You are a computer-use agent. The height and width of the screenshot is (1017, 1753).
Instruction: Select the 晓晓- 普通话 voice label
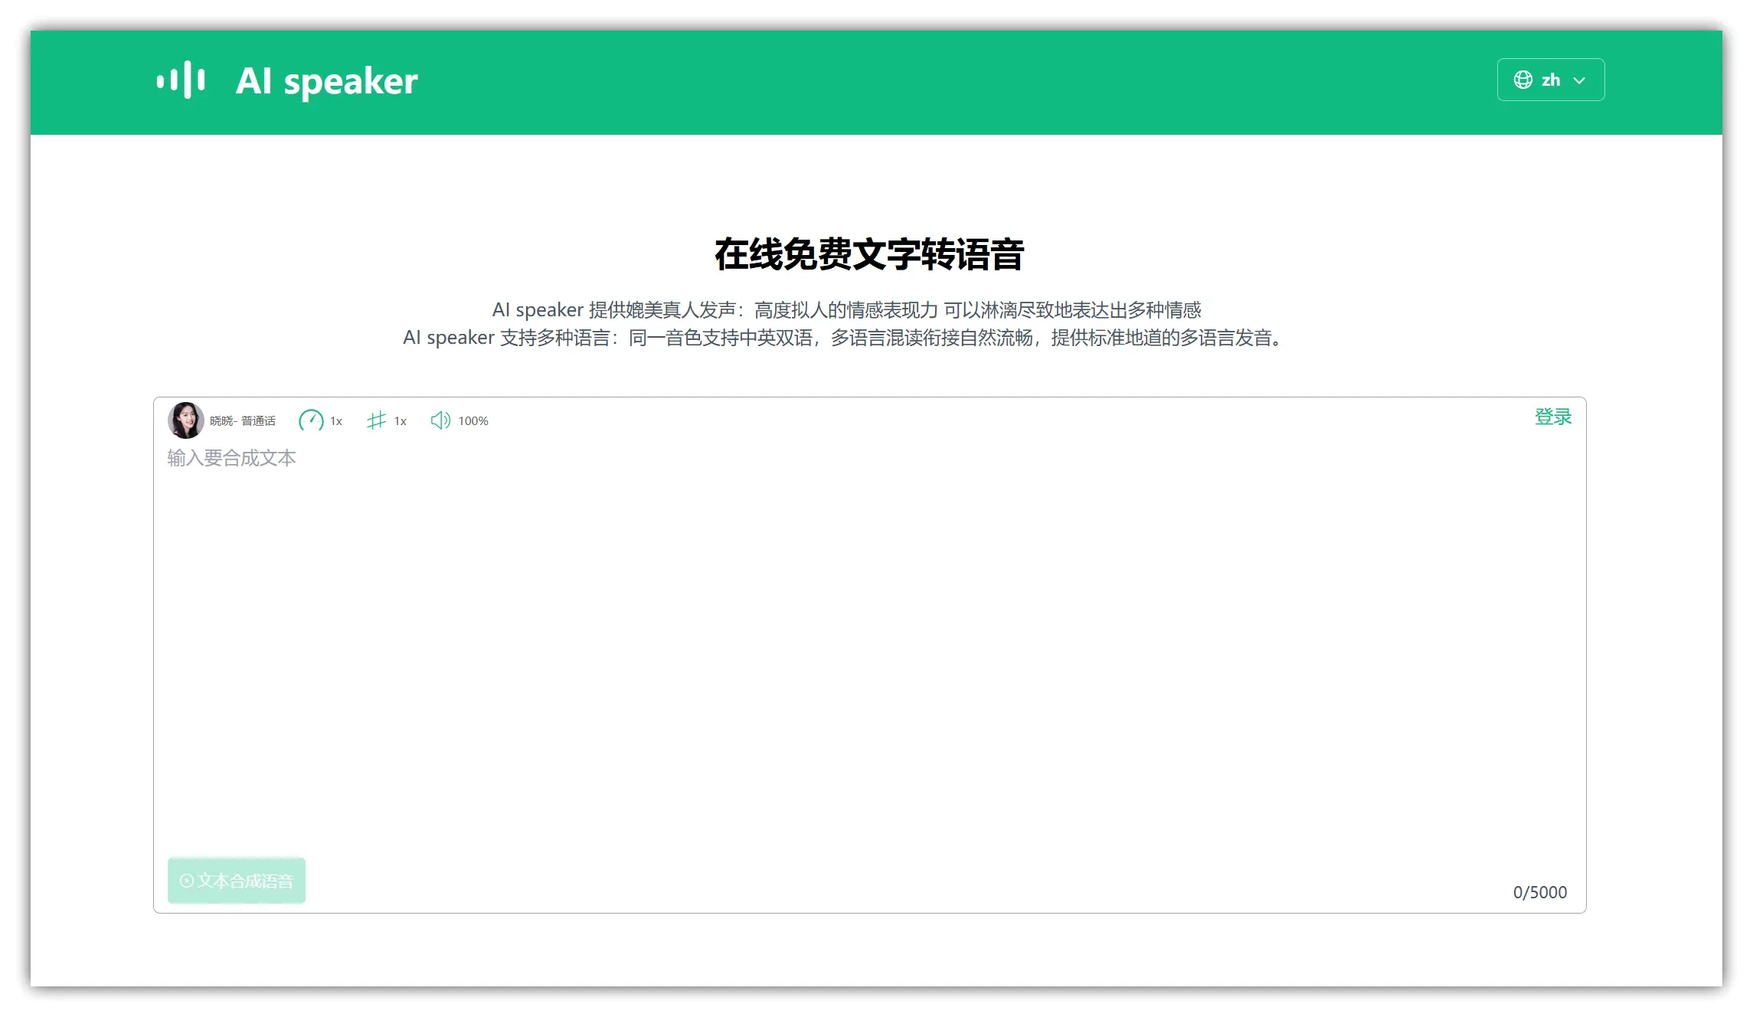tap(242, 420)
